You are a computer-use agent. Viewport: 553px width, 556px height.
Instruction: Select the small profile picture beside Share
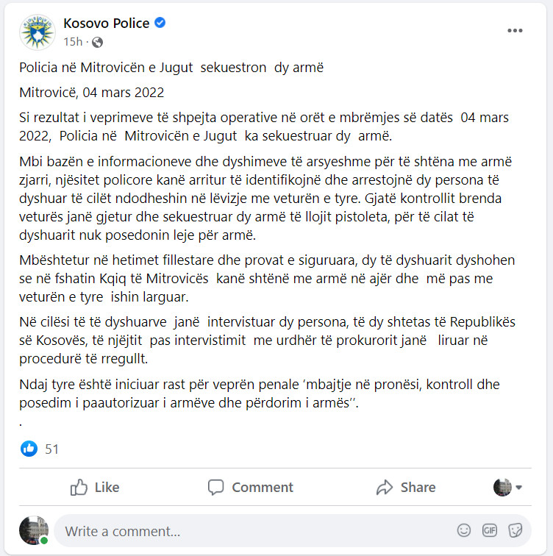coord(503,487)
